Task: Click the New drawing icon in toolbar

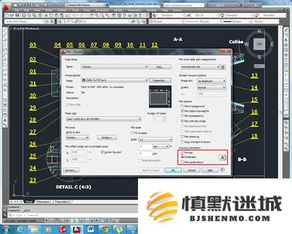Action: [x=7, y=15]
